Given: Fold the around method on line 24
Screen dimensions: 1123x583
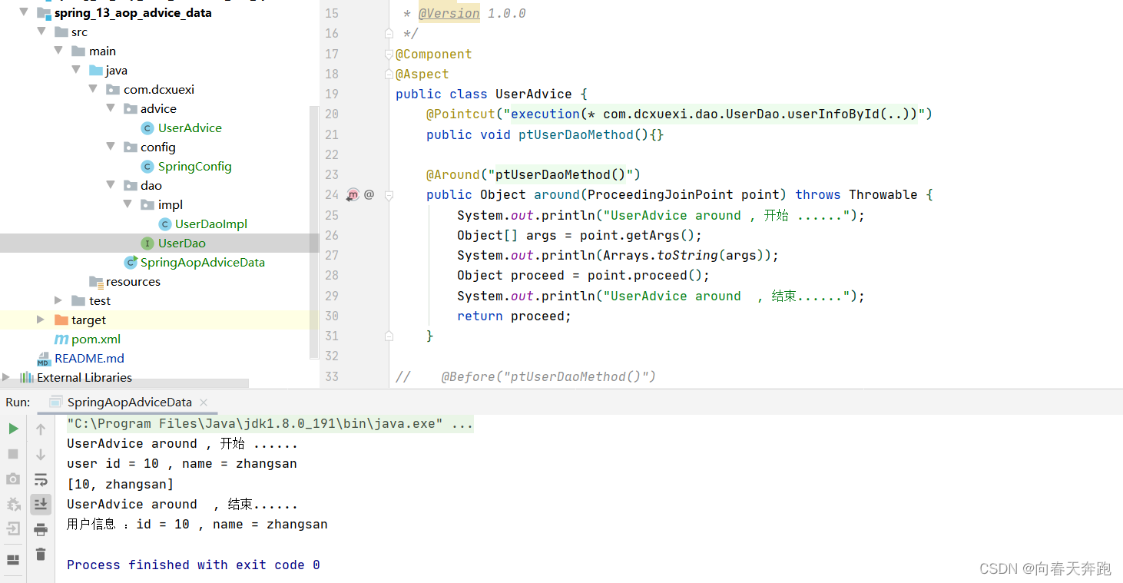Looking at the screenshot, I should click(x=389, y=195).
